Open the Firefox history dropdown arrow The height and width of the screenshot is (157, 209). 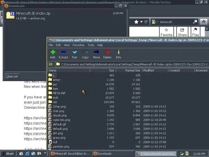[x=141, y=22]
